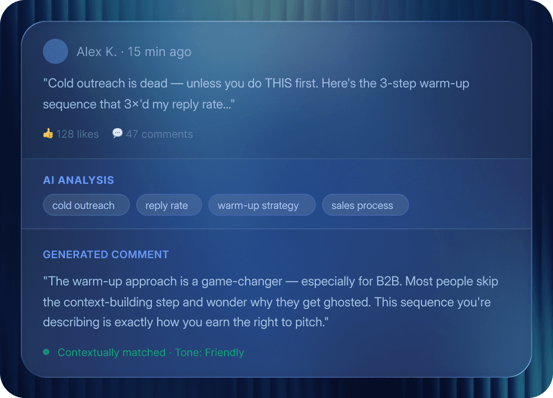553x398 pixels.
Task: Click the generated comment about warm-up approach
Action: click(x=271, y=302)
